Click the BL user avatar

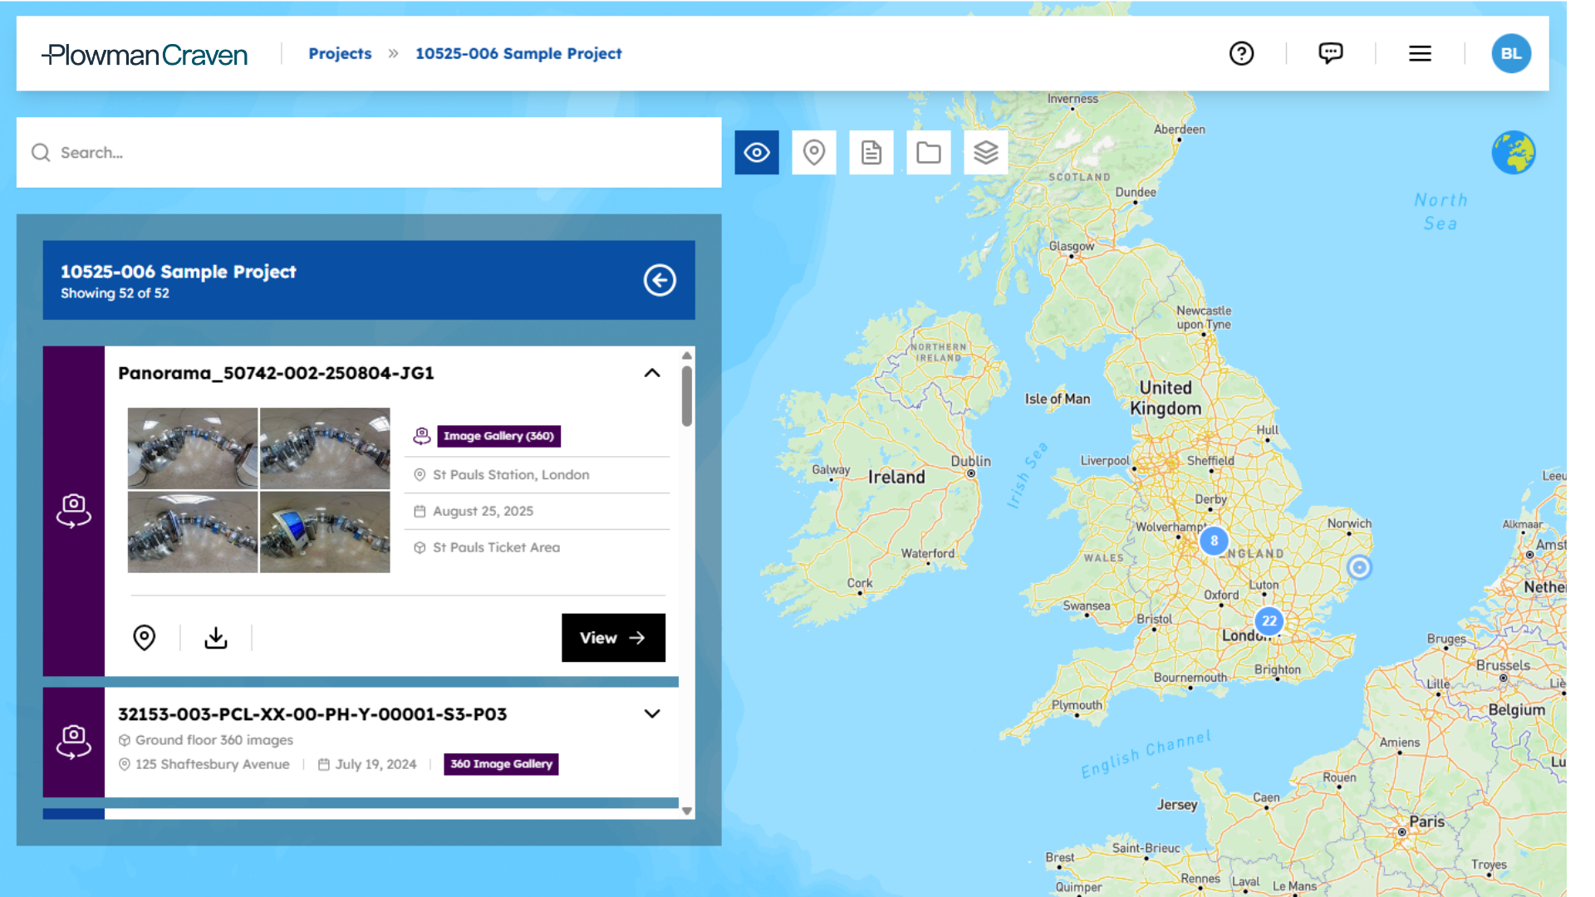(x=1510, y=54)
